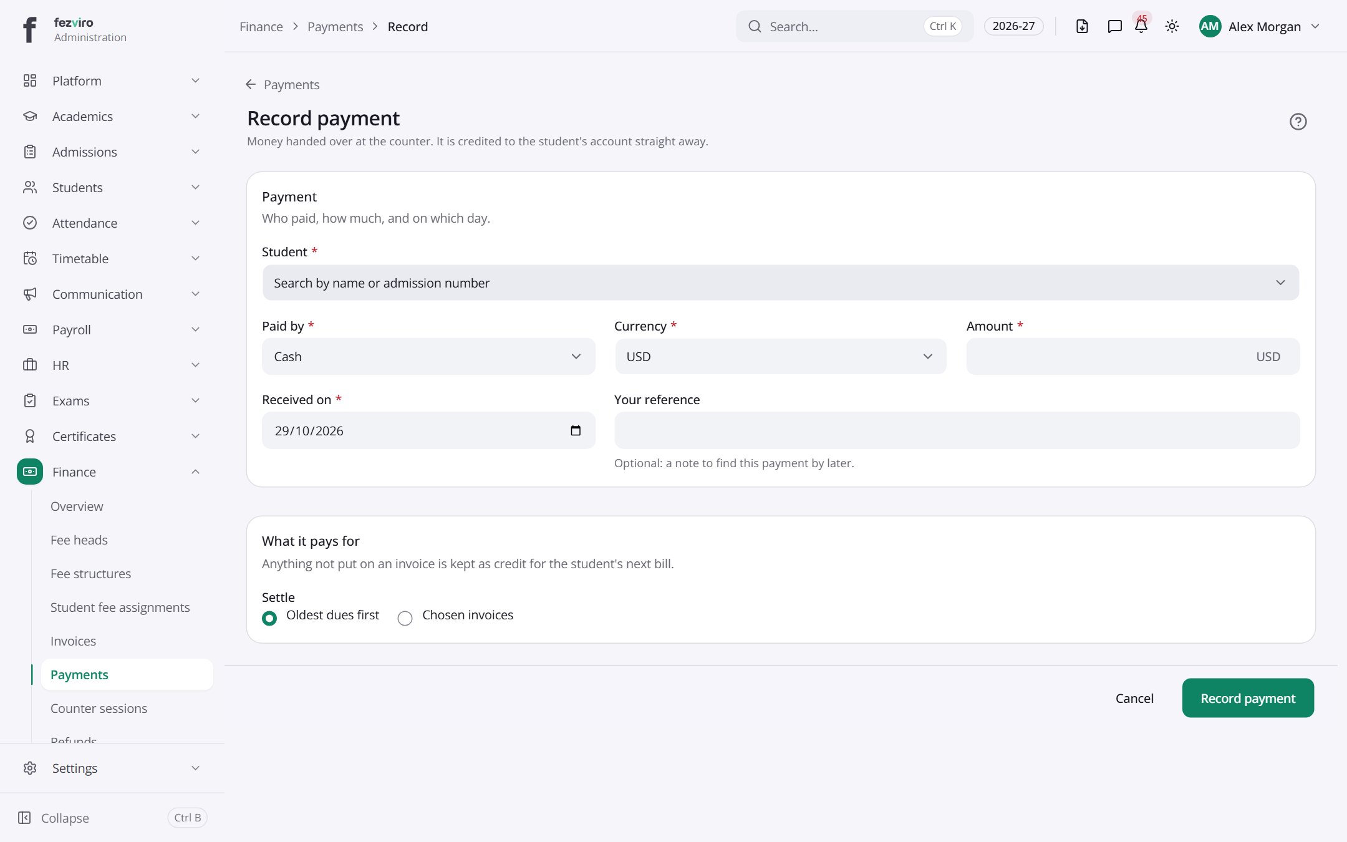Expand the Admissions menu chevron

[x=195, y=152]
